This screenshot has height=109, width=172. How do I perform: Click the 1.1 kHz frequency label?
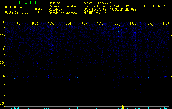(2, 35)
